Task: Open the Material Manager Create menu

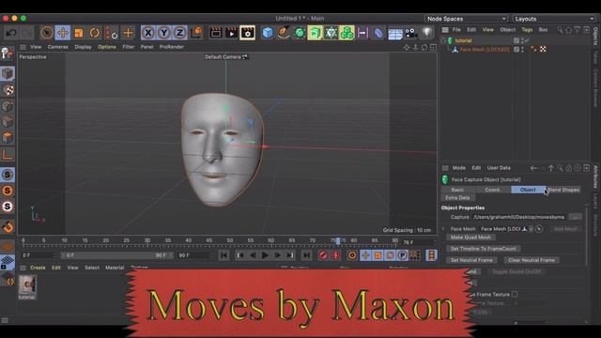Action: pos(38,268)
